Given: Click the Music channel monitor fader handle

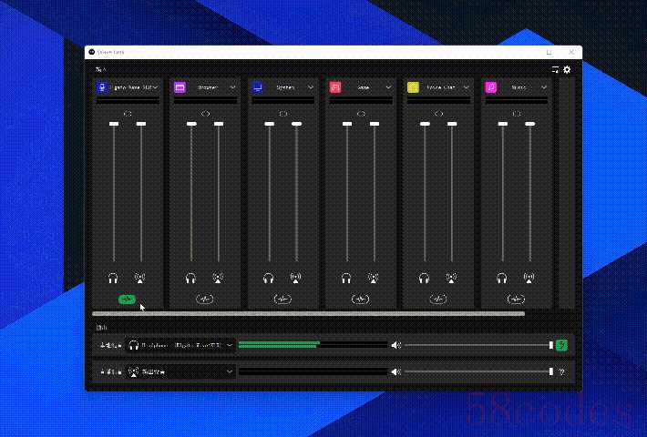Looking at the screenshot, I should (x=503, y=124).
